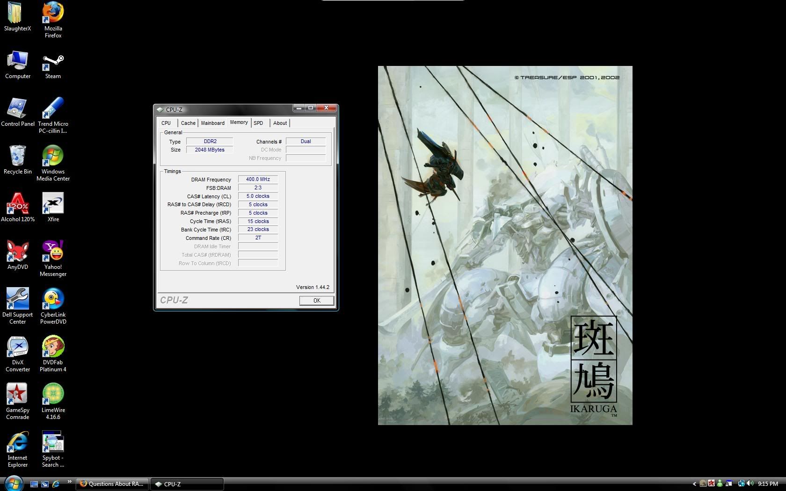Click Switch between windows Quick Launch icon
This screenshot has height=491, width=786.
tap(45, 484)
